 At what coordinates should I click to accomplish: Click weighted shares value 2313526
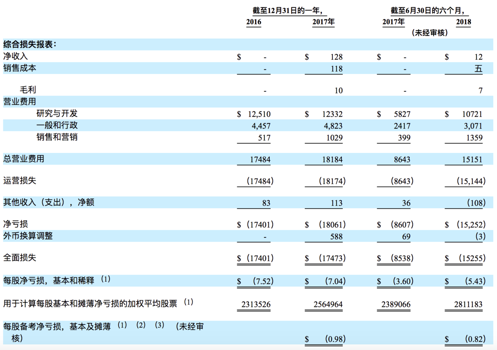click(x=255, y=305)
